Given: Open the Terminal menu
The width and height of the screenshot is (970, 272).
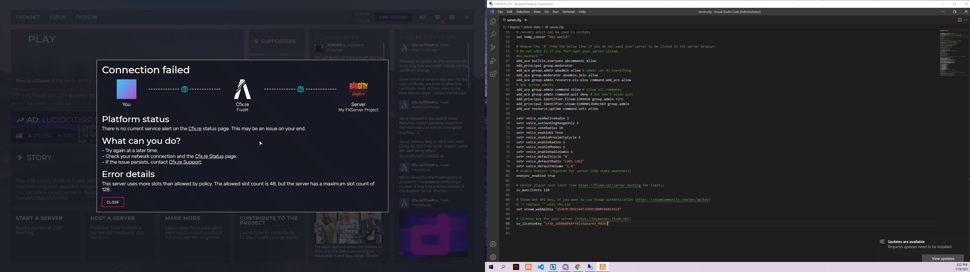Looking at the screenshot, I should (568, 12).
